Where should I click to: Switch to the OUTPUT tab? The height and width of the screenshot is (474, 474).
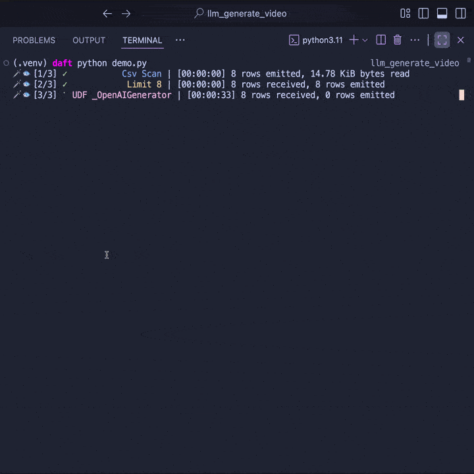click(x=89, y=40)
